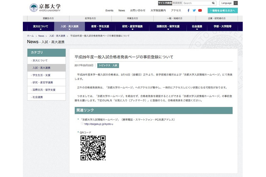Image resolution: width=266 pixels, height=177 pixels.
Task: Select the 企業・研究者の方 audience tab
Action: 217,18
